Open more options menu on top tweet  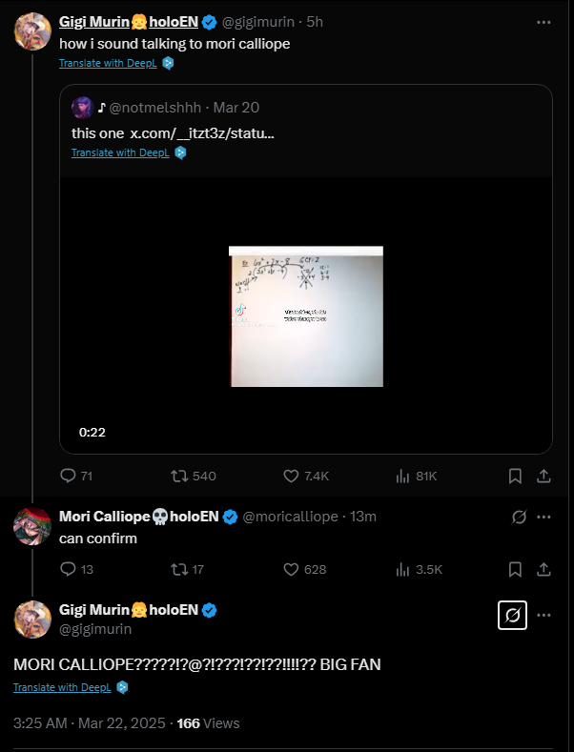[543, 22]
